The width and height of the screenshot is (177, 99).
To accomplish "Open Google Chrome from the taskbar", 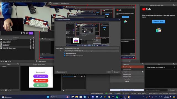I will 109,97.
